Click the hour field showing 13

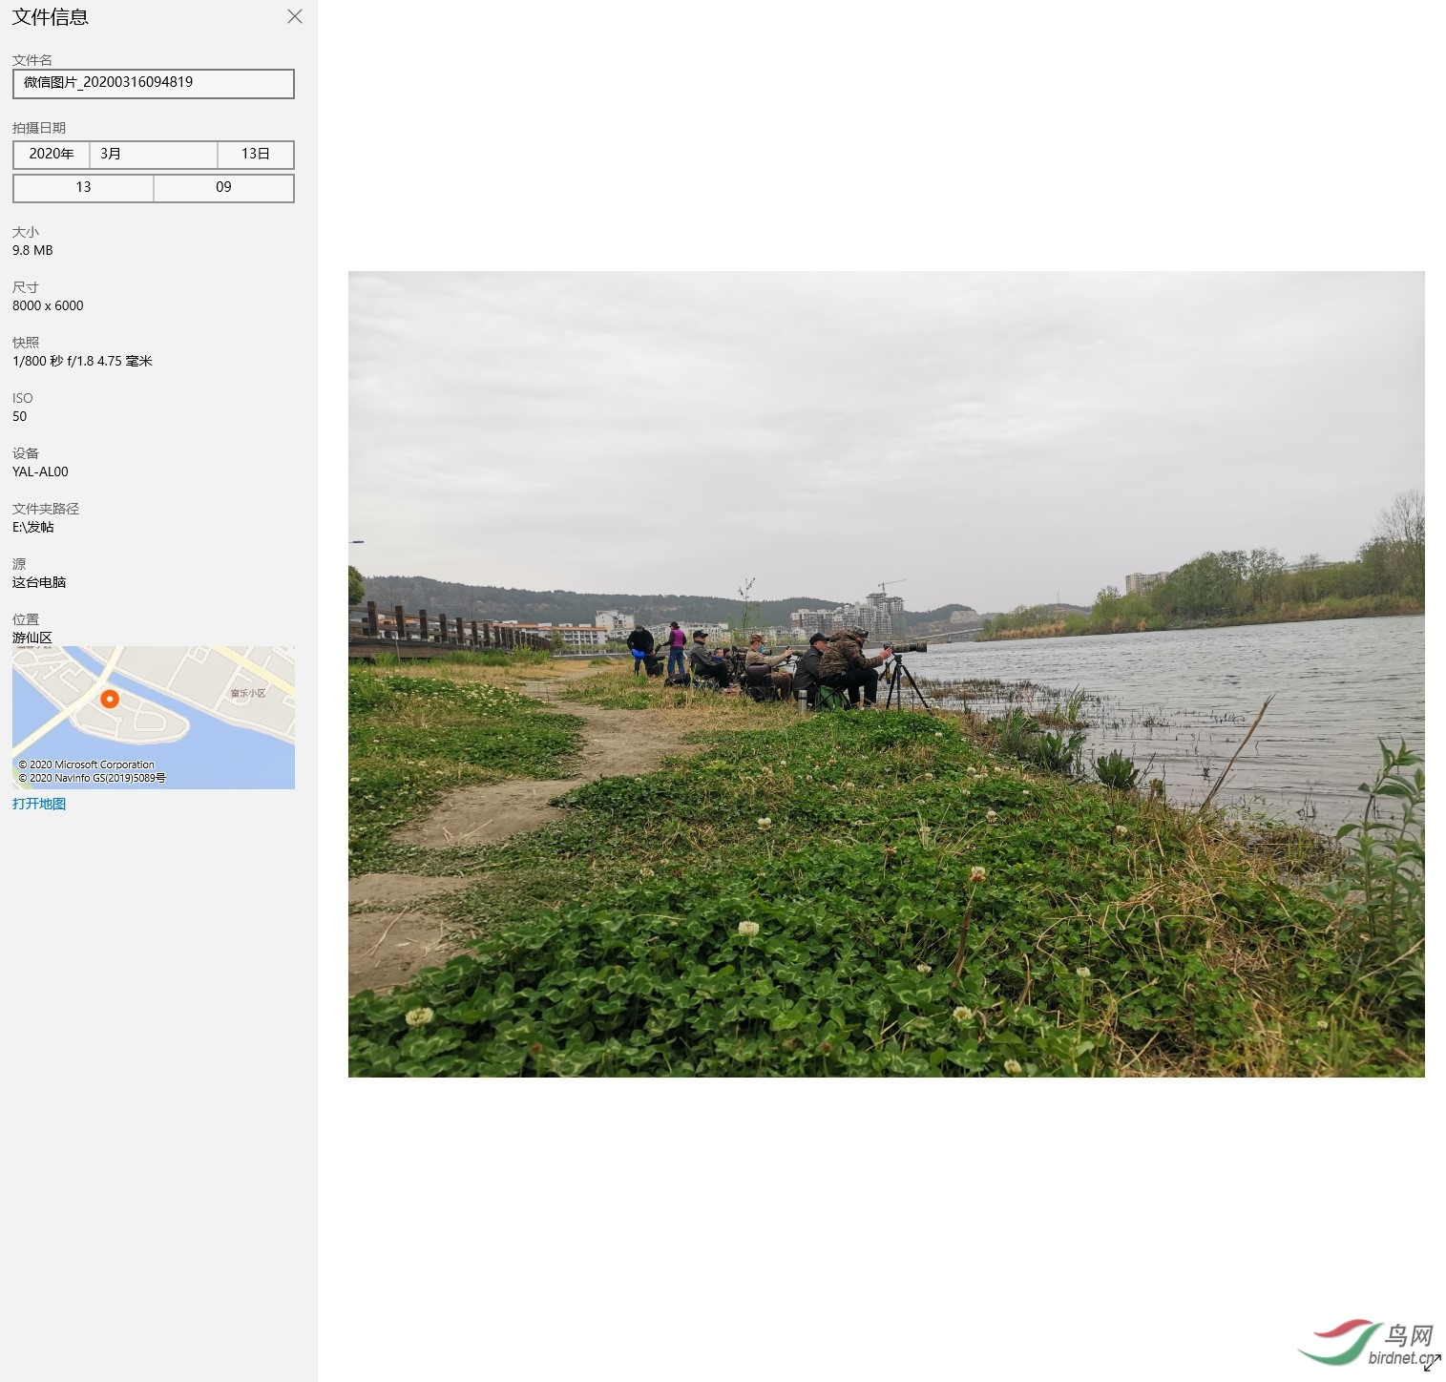[x=83, y=187]
